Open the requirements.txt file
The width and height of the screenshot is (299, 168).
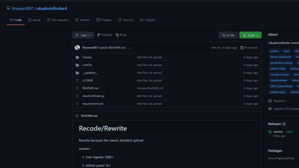pos(93,104)
